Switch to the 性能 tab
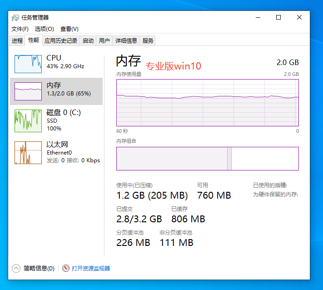323x290 pixels. click(34, 40)
